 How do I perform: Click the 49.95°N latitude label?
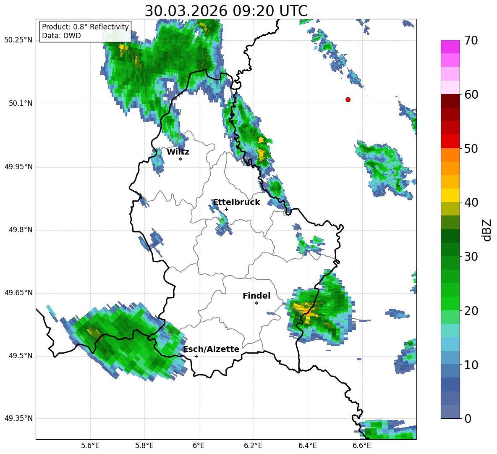18,166
